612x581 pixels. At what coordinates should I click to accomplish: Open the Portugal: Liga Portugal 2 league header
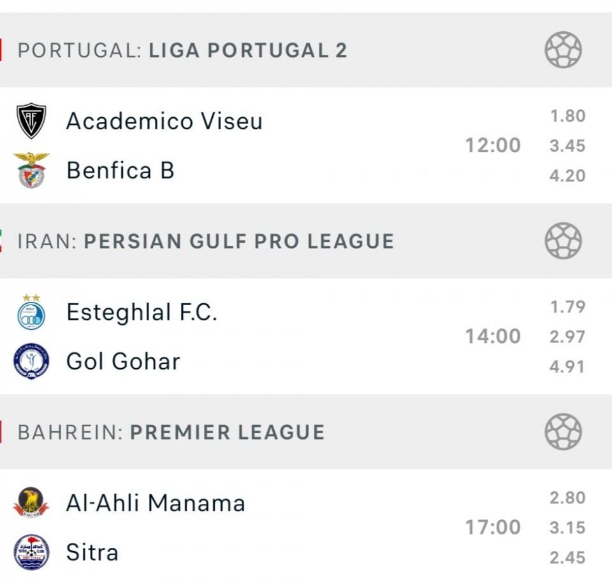[182, 50]
